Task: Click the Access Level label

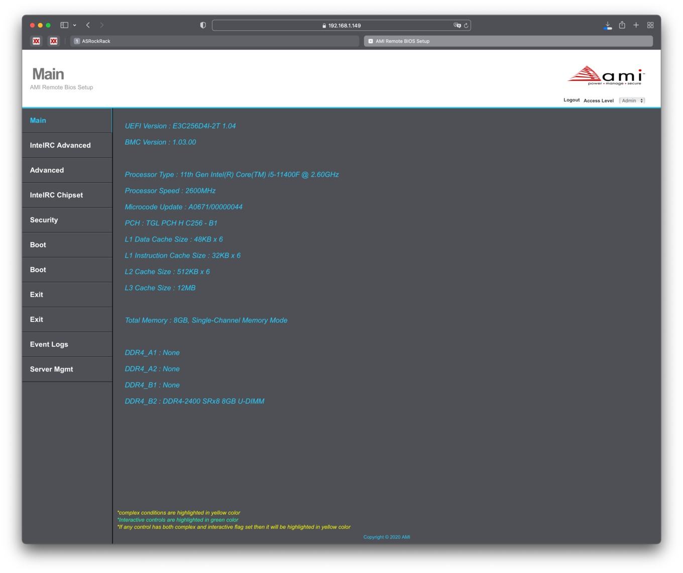Action: pyautogui.click(x=599, y=100)
